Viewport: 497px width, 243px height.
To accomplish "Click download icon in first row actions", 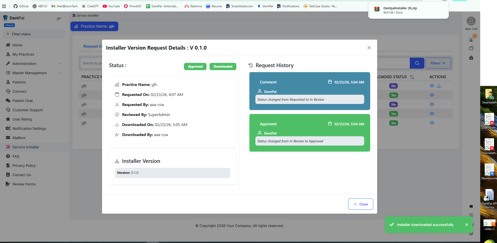I will (439, 86).
